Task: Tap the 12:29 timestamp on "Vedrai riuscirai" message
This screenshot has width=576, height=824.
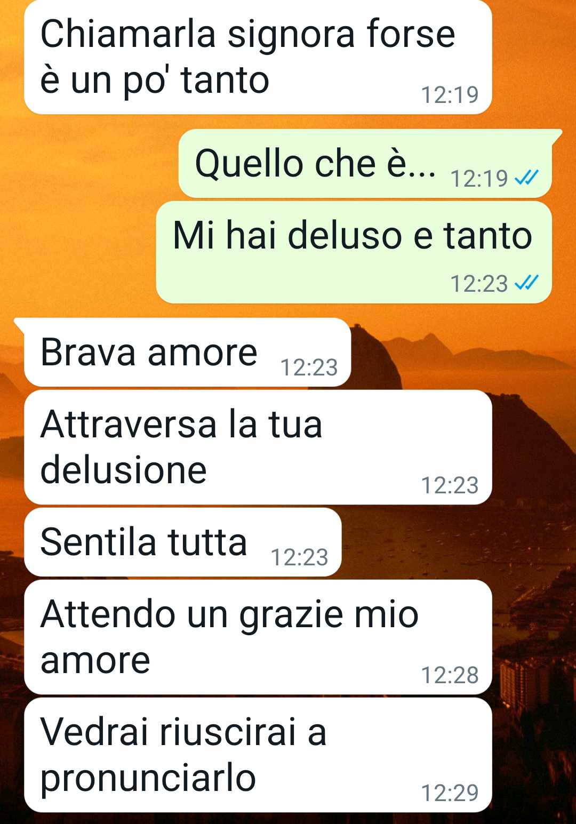Action: pyautogui.click(x=450, y=793)
